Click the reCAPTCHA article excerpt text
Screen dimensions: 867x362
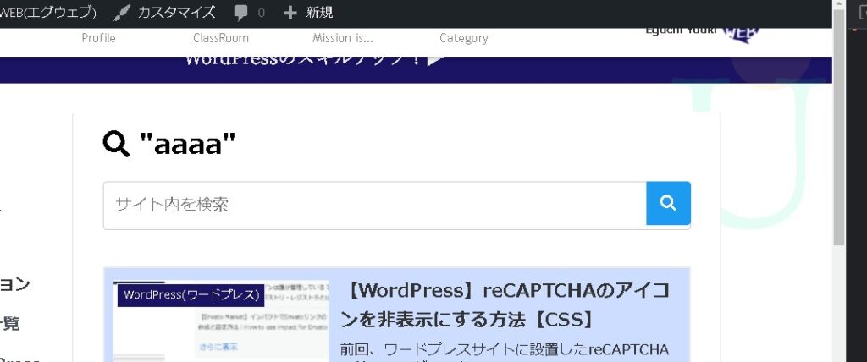pos(505,349)
